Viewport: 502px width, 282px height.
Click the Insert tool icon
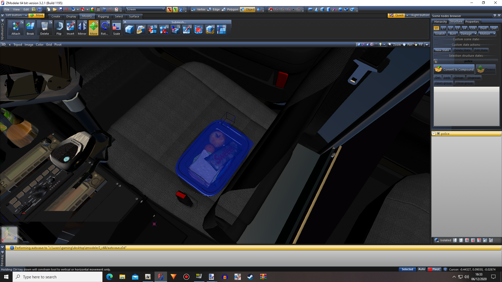tap(70, 28)
